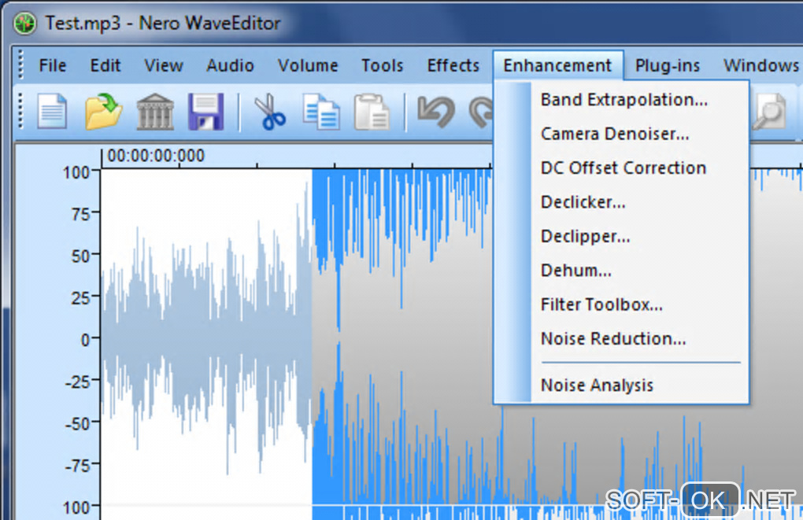Click the menu bar drag handle
The width and height of the screenshot is (803, 520).
tap(20, 64)
